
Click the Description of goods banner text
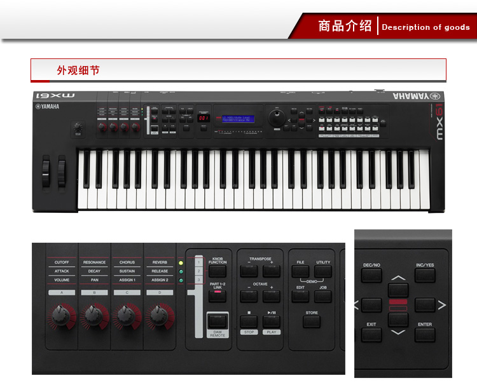pyautogui.click(x=425, y=27)
